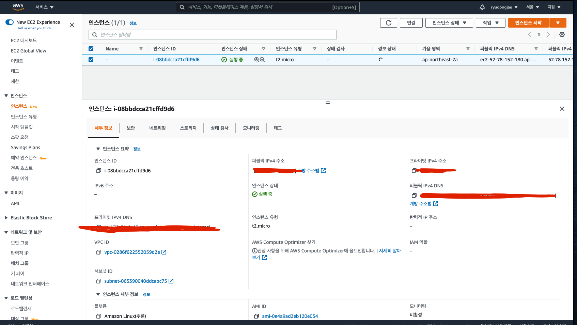577x325 pixels.
Task: Go to next page arrow
Action: coord(548,34)
